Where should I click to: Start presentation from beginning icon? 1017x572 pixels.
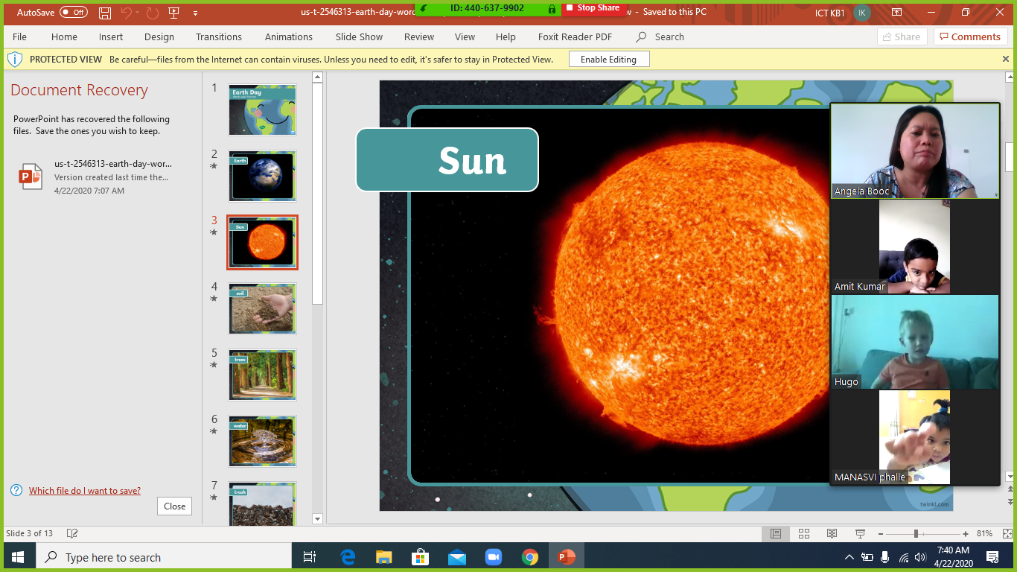174,13
